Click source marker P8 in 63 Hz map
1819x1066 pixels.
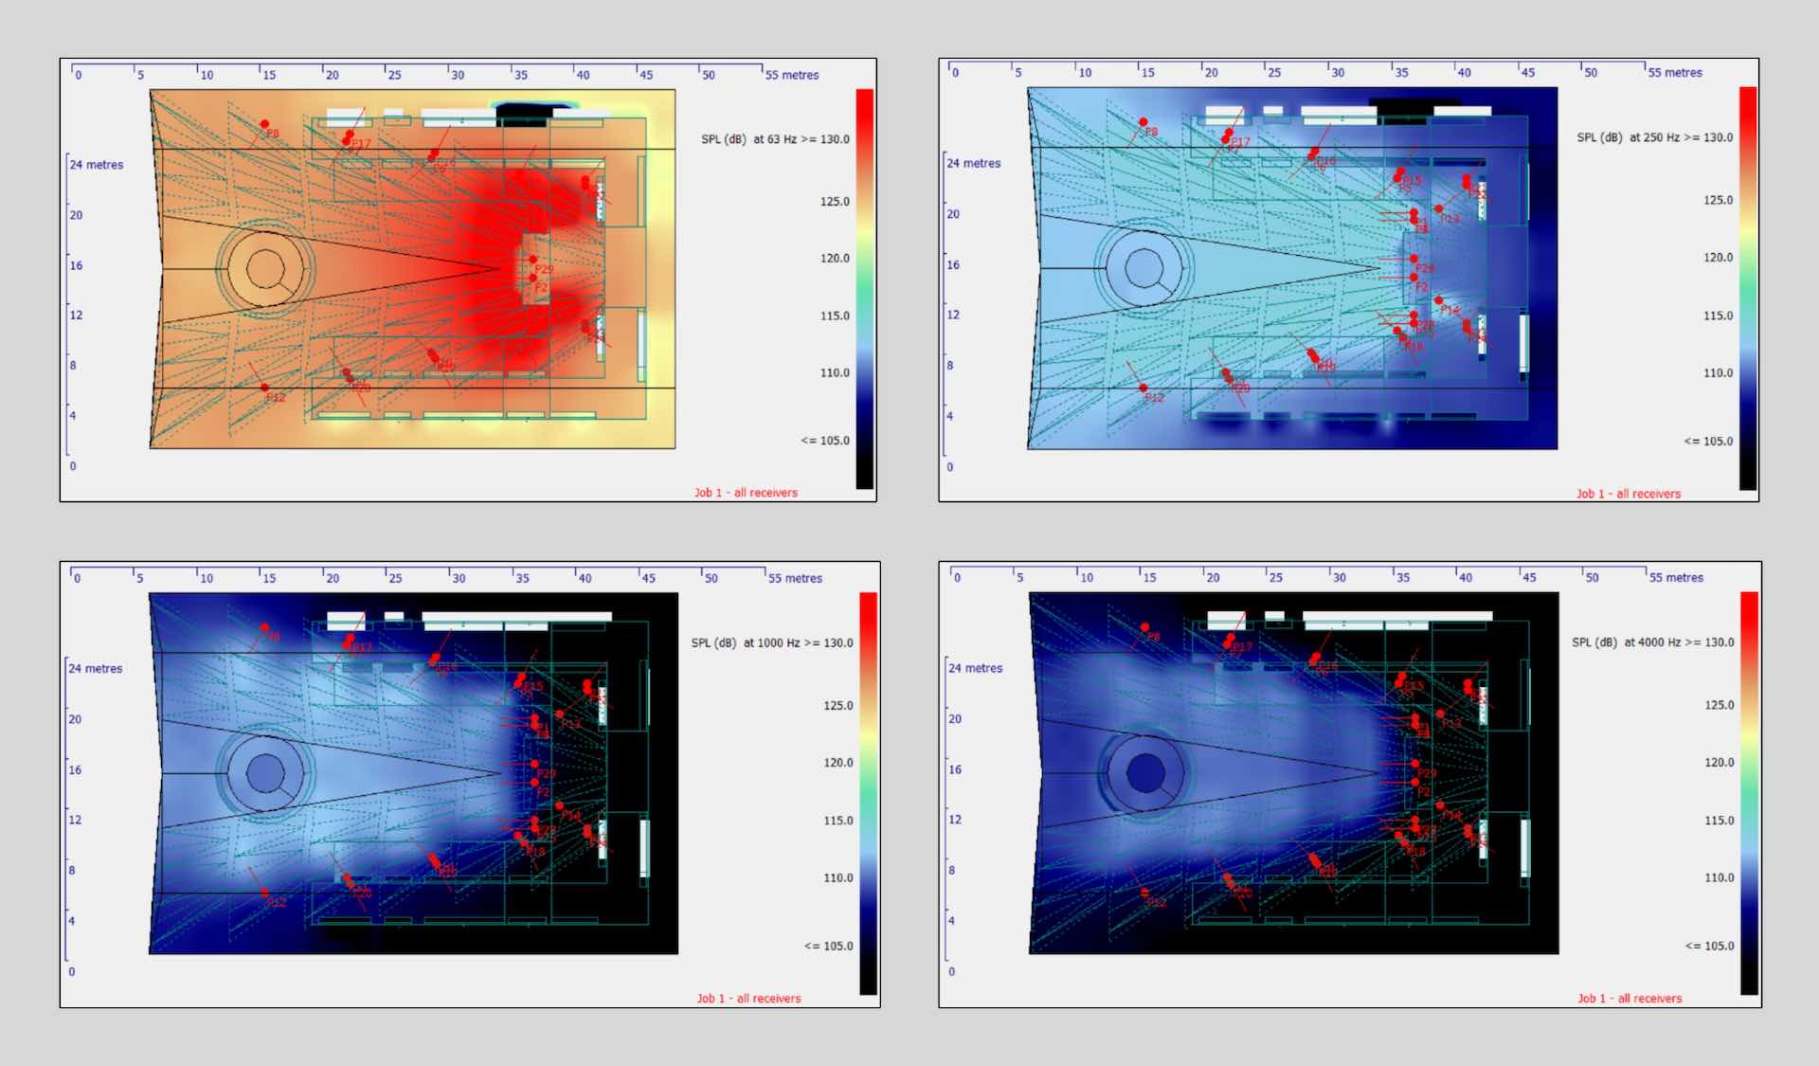[x=264, y=124]
